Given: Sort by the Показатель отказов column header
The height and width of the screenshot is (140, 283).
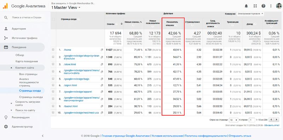Looking at the screenshot, I should coord(172,24).
